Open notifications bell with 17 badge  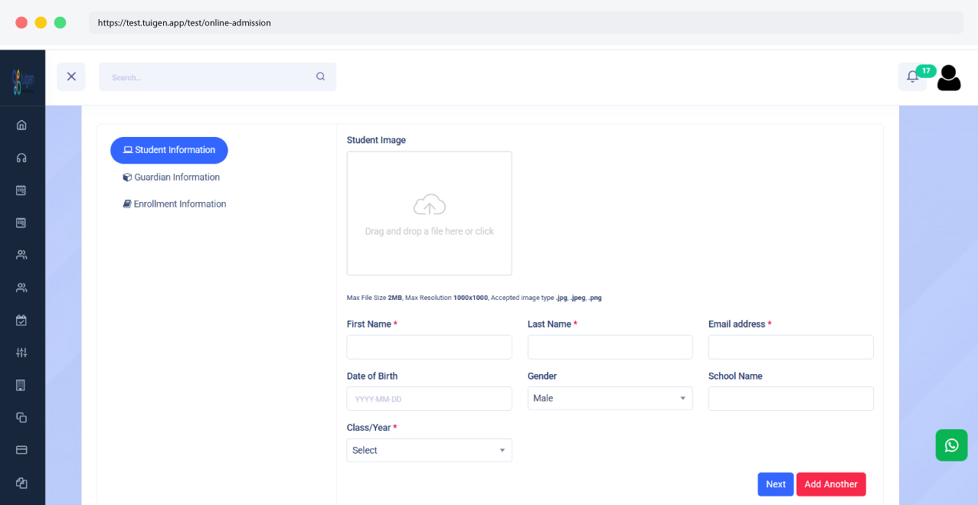click(x=912, y=77)
